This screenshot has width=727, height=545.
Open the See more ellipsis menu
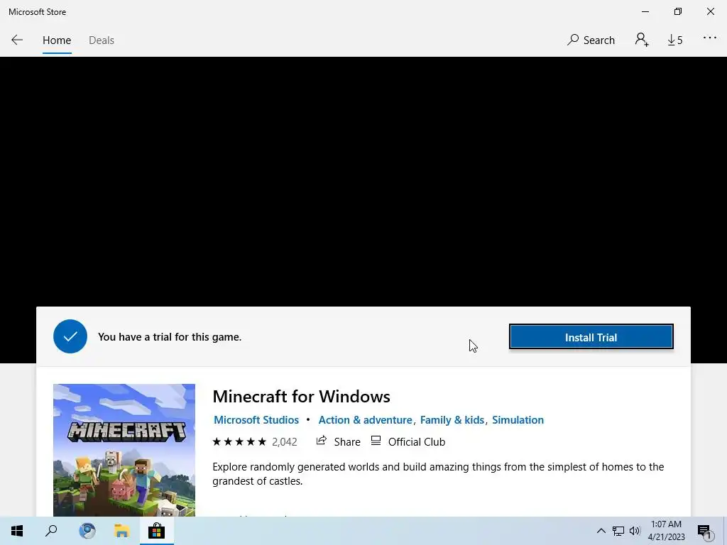710,38
